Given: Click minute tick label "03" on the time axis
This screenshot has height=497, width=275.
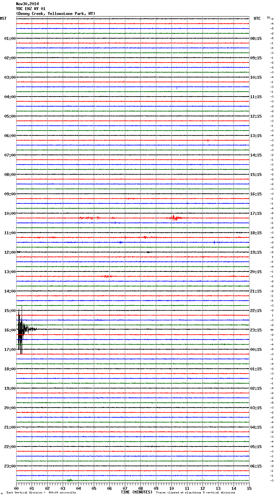Looking at the screenshot, I should tap(63, 488).
